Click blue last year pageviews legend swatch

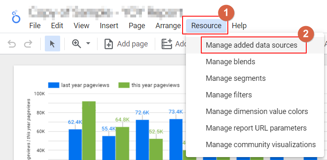tap(54, 85)
